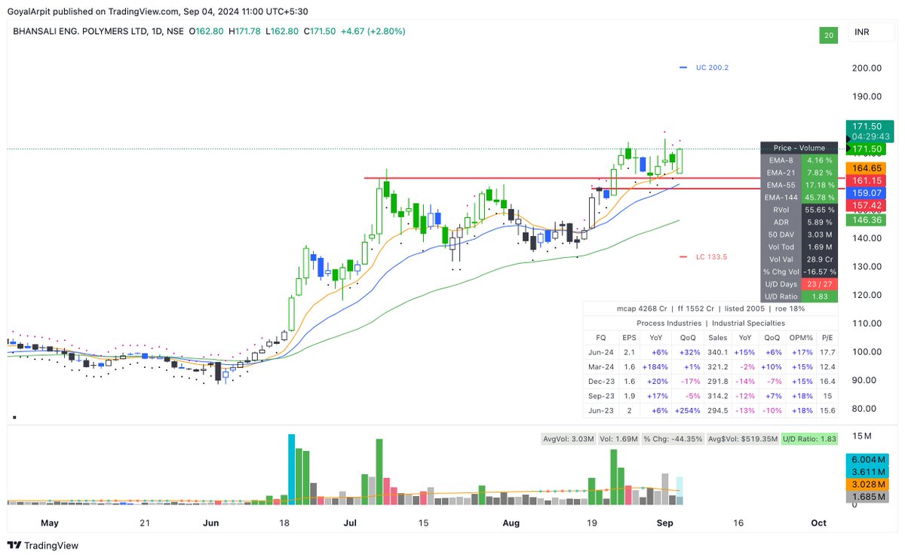Screen dimensions: 905x558
Task: Click the Jun-23 QoQ value +254%
Action: 687,409
